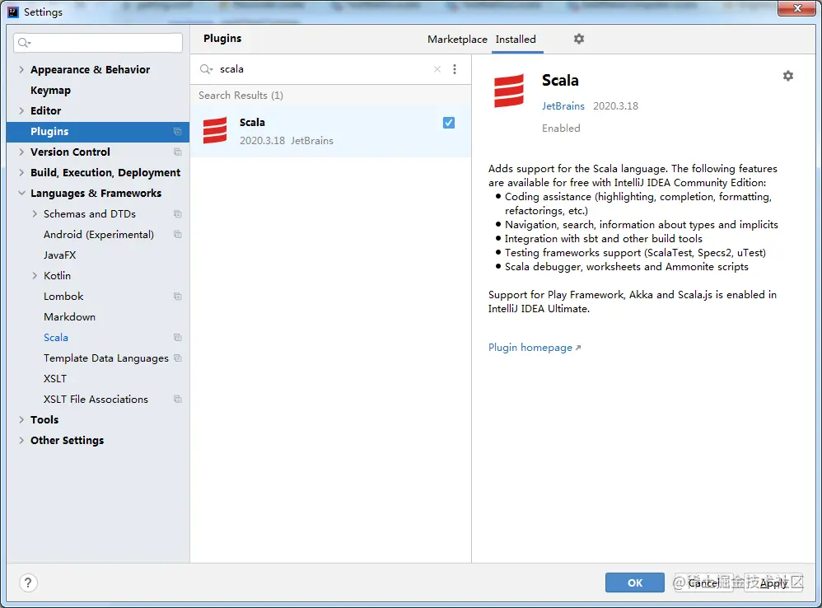
Task: Switch to the Installed tab
Action: click(516, 40)
